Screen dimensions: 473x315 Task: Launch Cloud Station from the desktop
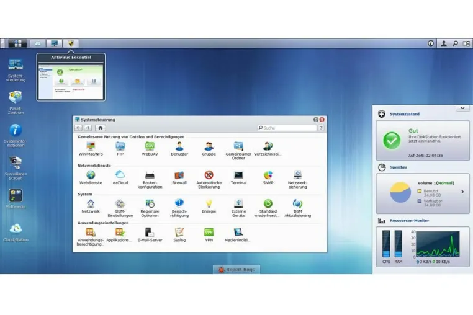(x=16, y=232)
